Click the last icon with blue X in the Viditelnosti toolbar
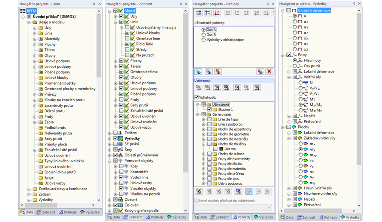Viewport: 382px width, 222px height. [257, 87]
